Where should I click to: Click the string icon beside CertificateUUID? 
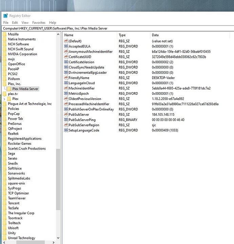(66, 57)
